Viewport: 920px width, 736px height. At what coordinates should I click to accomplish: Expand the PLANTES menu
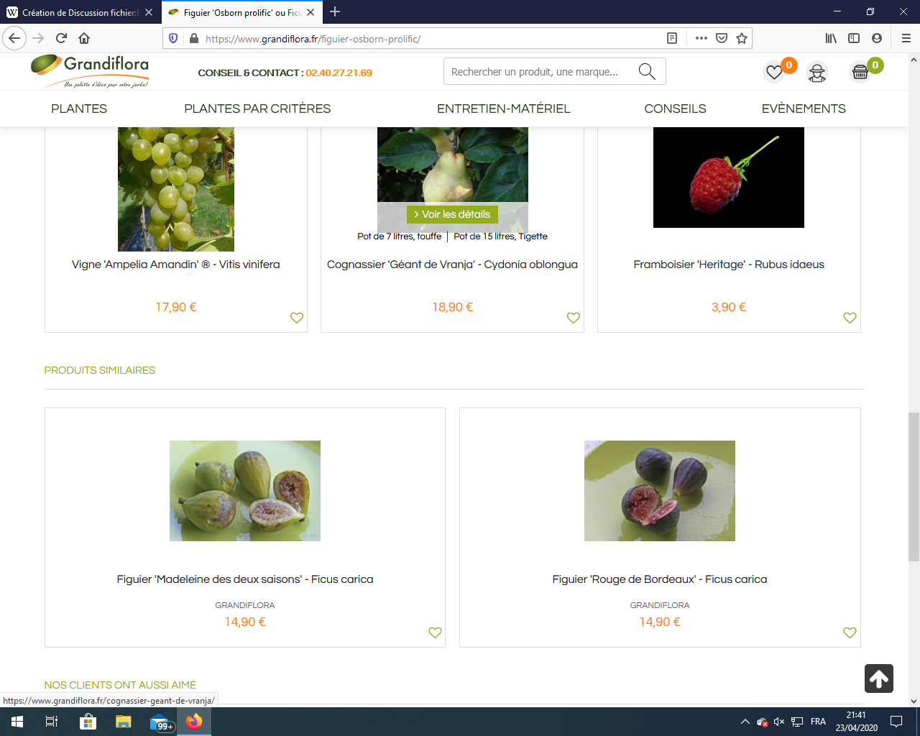point(79,109)
